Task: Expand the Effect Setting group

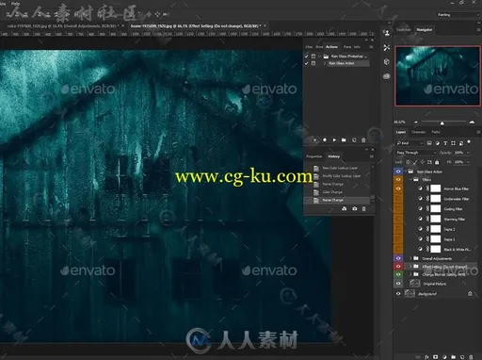Action: pos(410,267)
